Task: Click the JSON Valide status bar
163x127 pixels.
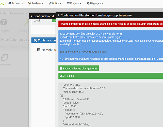Action: pyautogui.click(x=111, y=76)
